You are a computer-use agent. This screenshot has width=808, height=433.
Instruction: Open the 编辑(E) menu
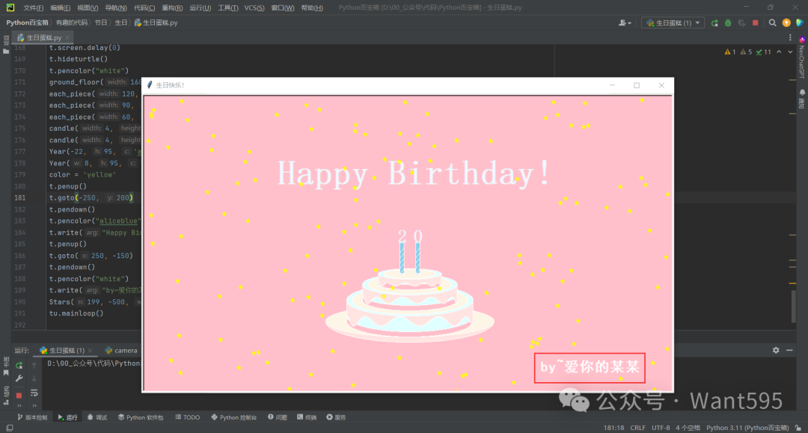(x=61, y=7)
